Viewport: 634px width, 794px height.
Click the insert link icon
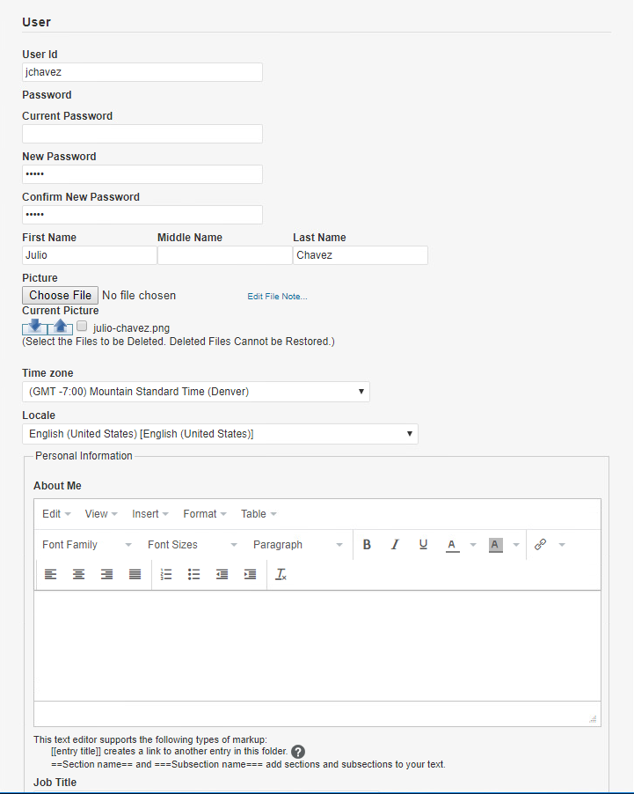click(x=541, y=545)
